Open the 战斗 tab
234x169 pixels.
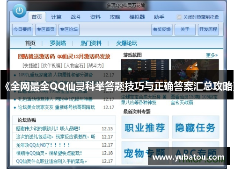click(x=76, y=17)
